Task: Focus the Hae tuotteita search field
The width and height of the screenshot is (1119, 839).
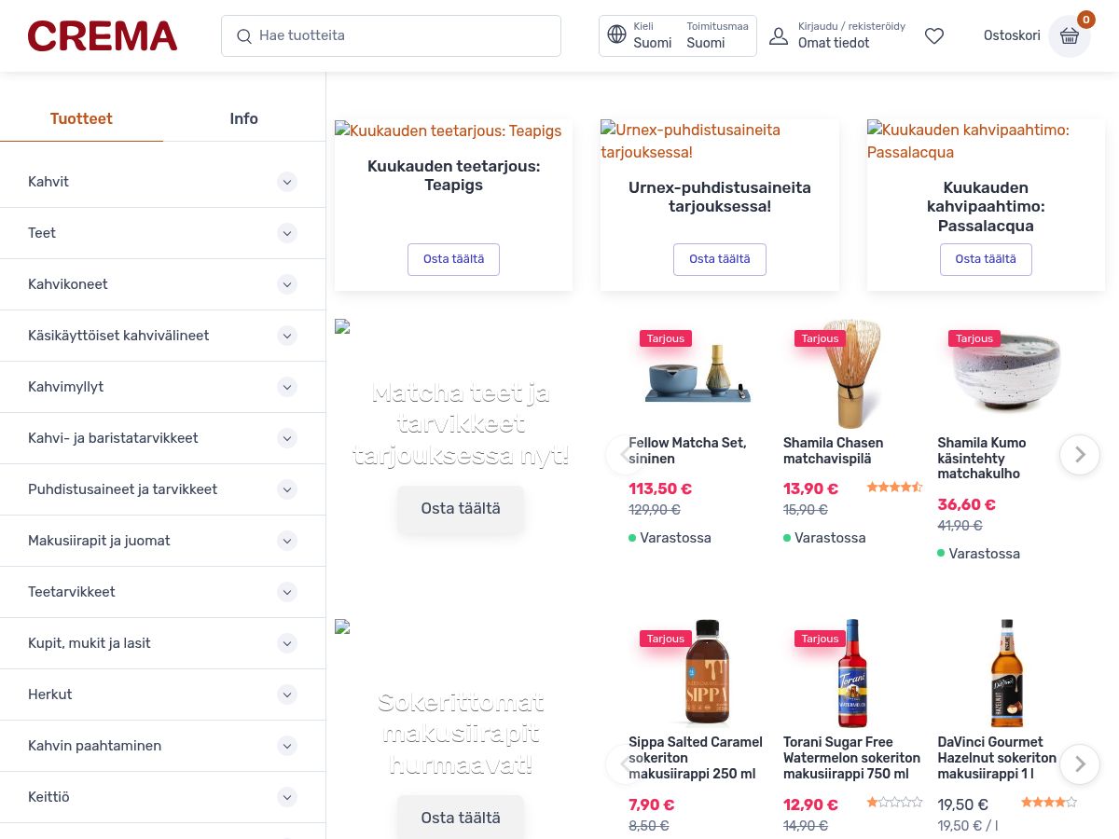Action: coord(391,35)
